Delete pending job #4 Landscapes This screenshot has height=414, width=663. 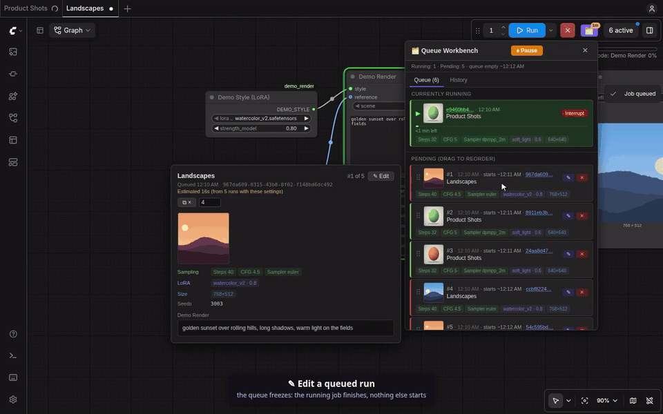582,293
